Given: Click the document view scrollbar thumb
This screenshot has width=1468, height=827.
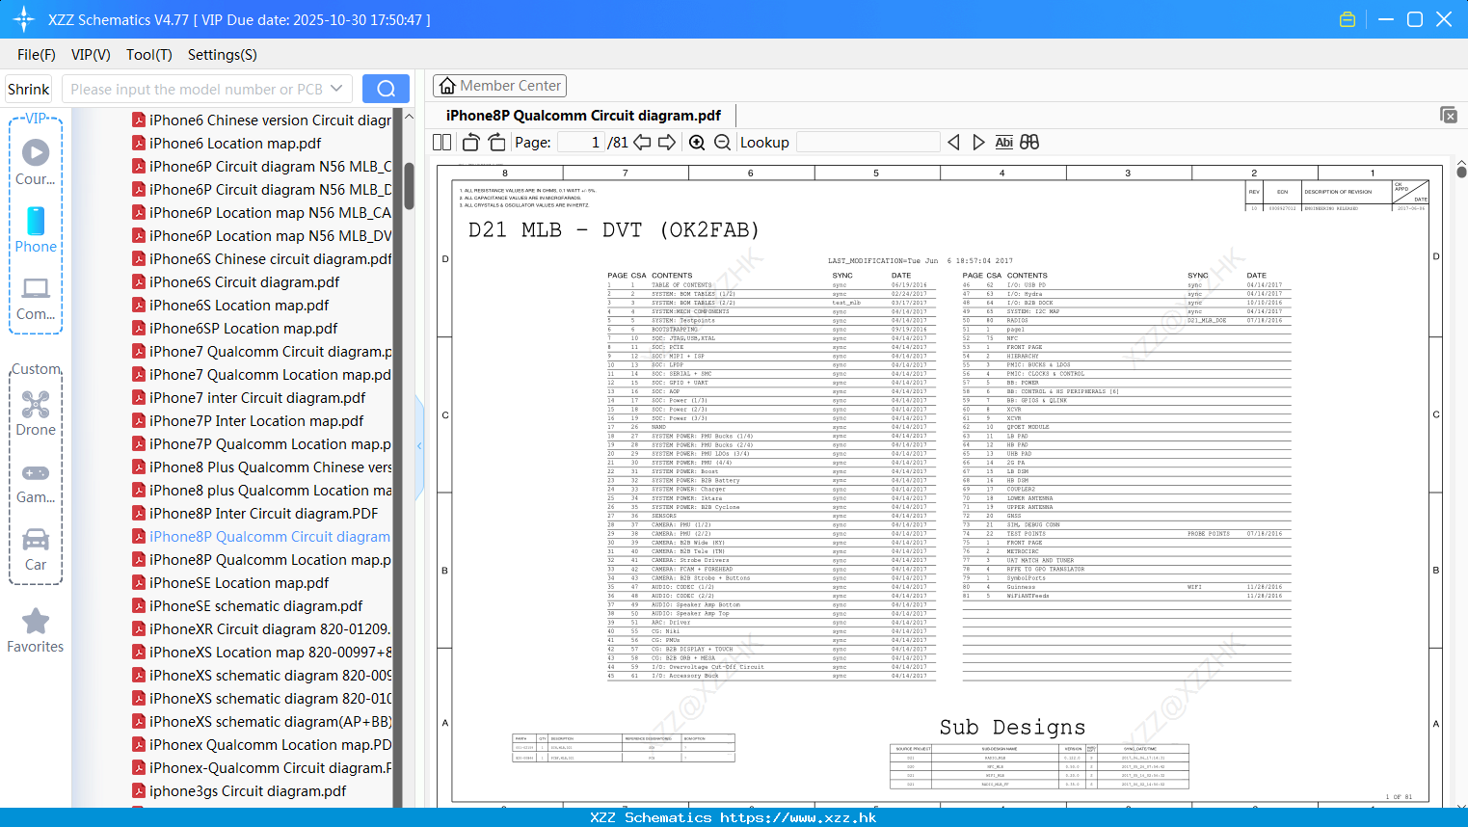Looking at the screenshot, I should [1461, 172].
